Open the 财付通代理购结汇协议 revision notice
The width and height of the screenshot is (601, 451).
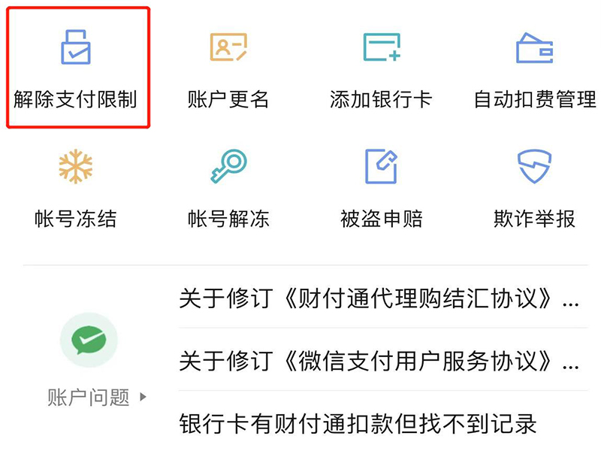pos(379,298)
